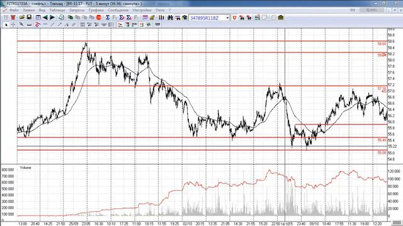Select the red curve drawing tool
403x226 pixels.
click(x=38, y=24)
